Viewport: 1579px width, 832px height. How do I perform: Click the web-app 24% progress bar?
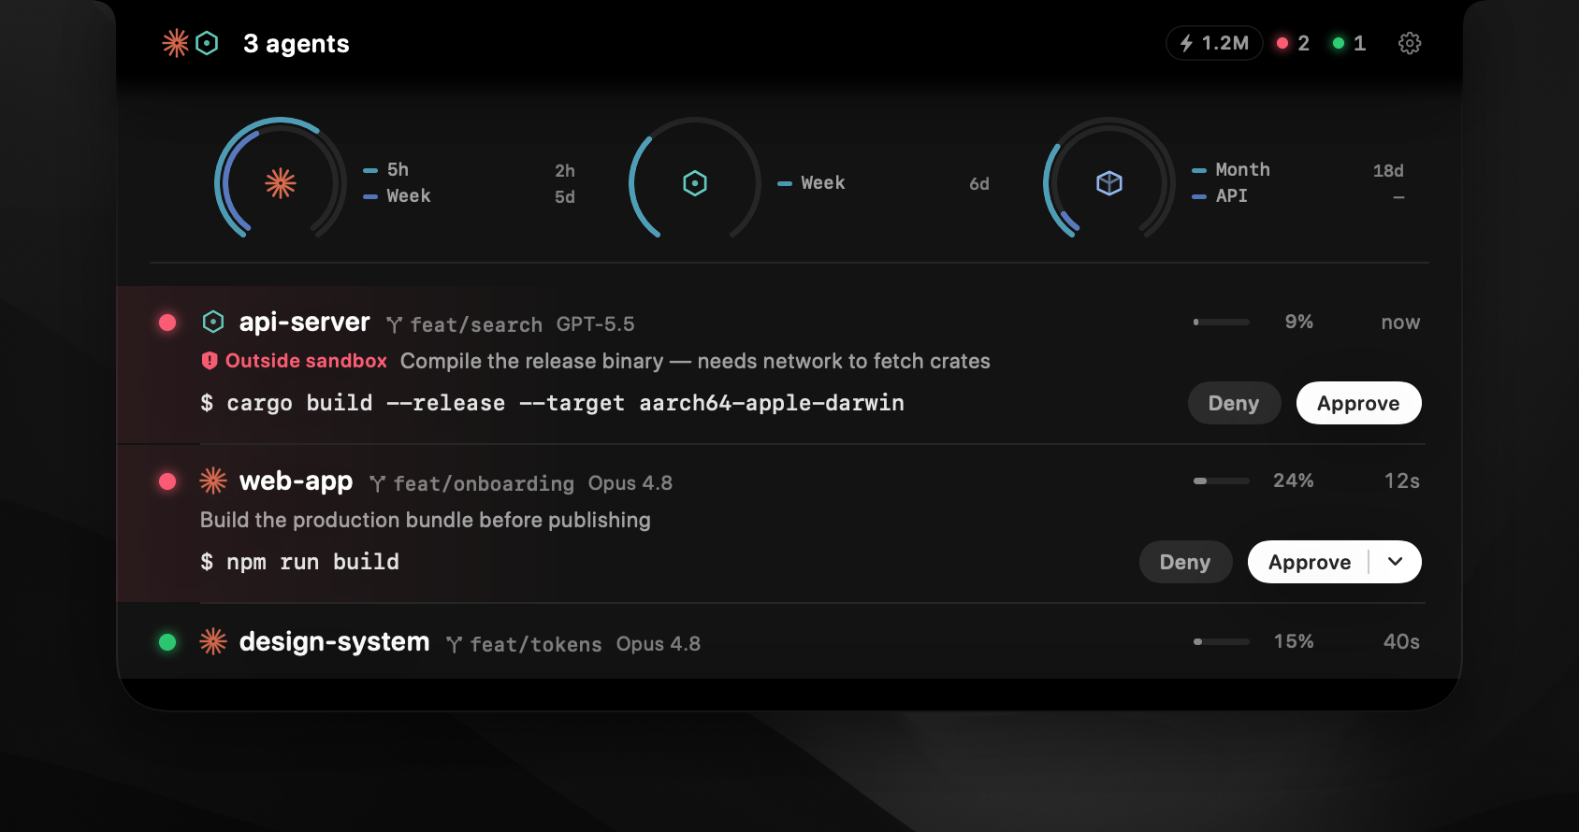(1222, 481)
